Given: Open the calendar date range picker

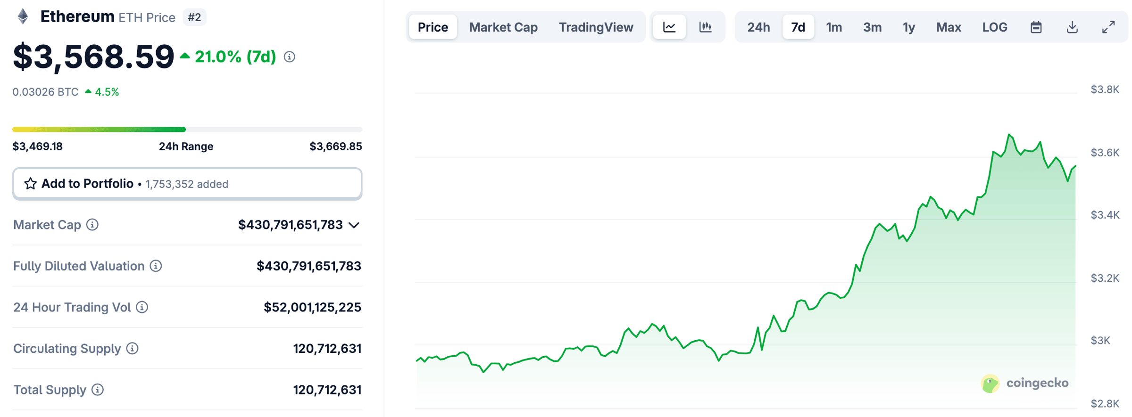Looking at the screenshot, I should tap(1036, 27).
